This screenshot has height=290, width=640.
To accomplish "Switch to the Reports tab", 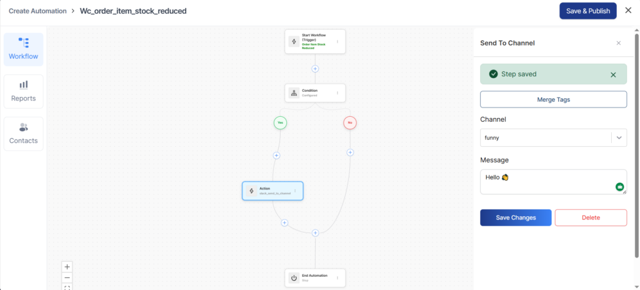I will click(24, 91).
